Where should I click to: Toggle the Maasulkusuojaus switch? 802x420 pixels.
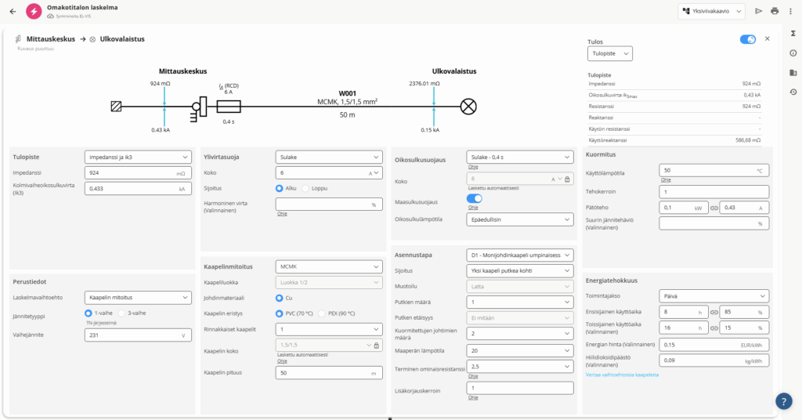coord(474,200)
